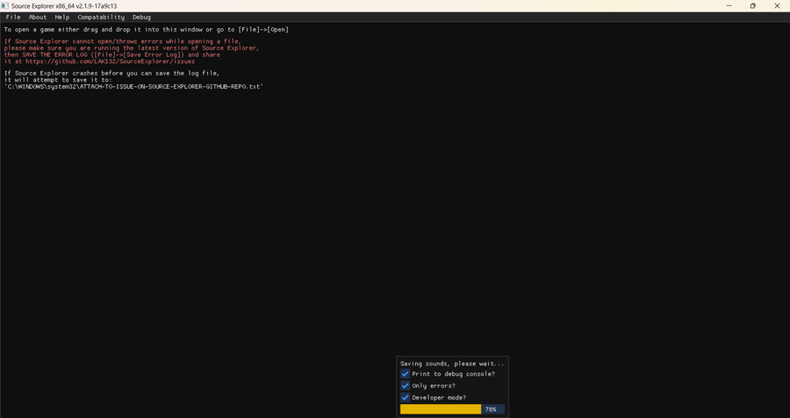
Task: Click the 'If Source Explorer crashes' line
Action: click(111, 74)
